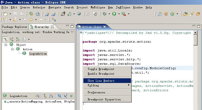Viewport: 202px width, 110px height.
Task: Click the editor scrollbar up arrow
Action: coord(195,33)
